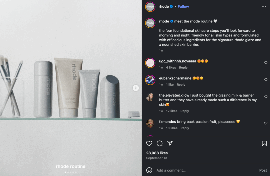Open ugc_withhhh.novaaaa's profile avatar
The width and height of the screenshot is (270, 176).
[x=150, y=63]
